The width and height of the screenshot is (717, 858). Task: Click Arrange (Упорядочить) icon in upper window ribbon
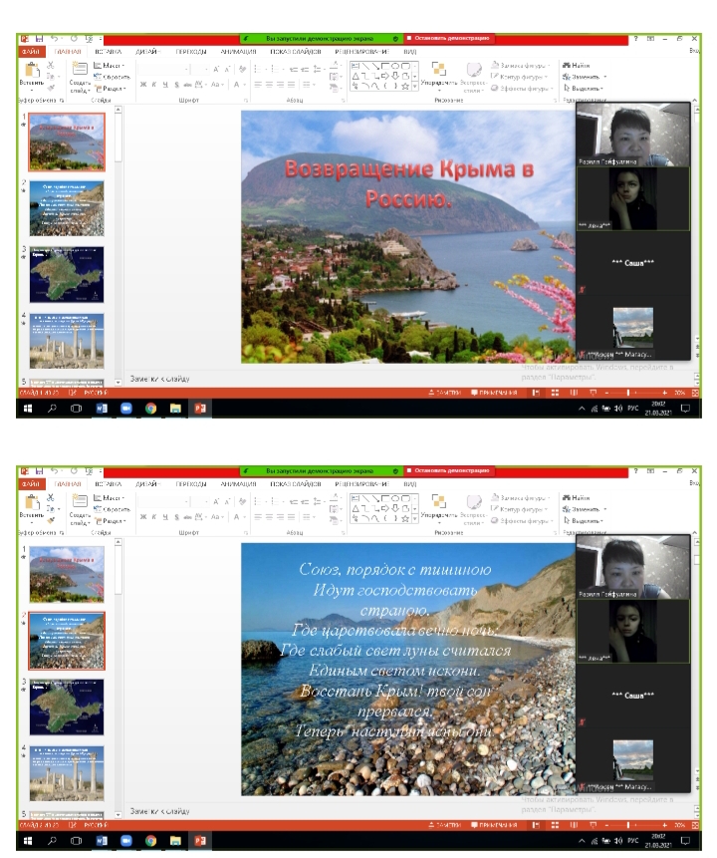point(435,73)
